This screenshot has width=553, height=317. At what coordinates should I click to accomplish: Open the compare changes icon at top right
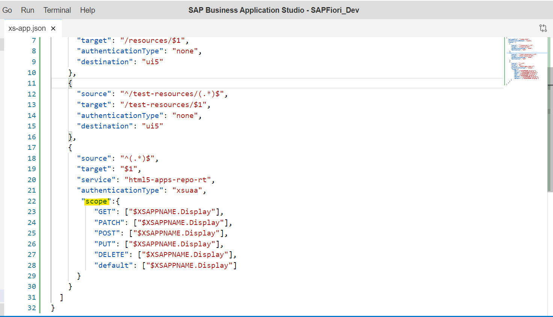click(x=543, y=28)
